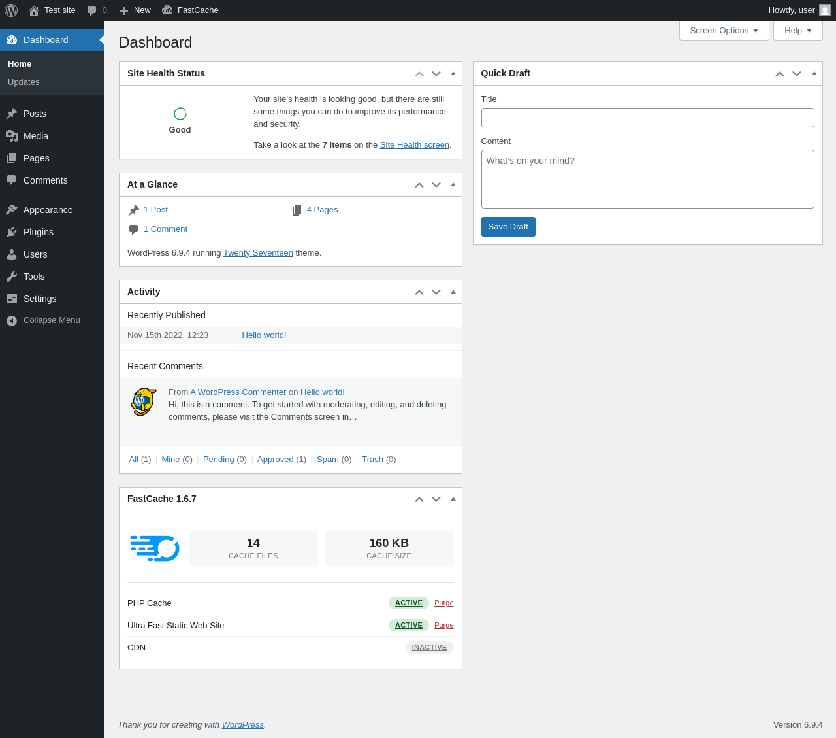Click the WordPress logo in admin bar
The image size is (836, 738).
[11, 10]
